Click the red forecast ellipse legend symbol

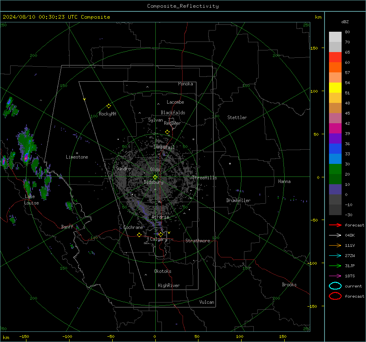pos(335,296)
